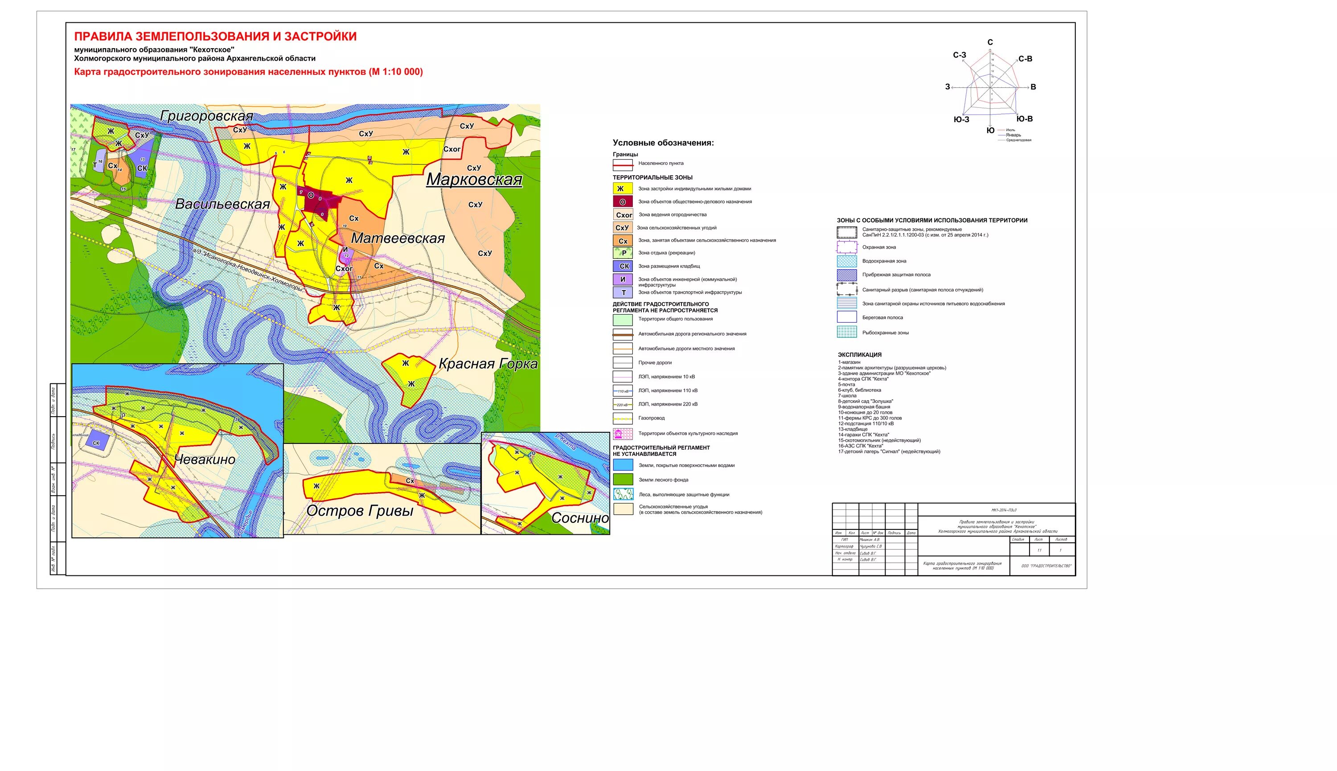Screen dimensions: 1337x771
Task: Click the 110 кВ power line legend symbol
Action: tap(623, 391)
